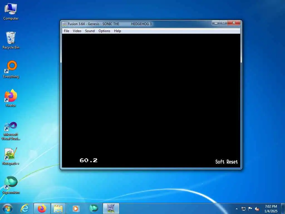The height and width of the screenshot is (214, 285).
Task: Open the Windows Start menu
Action: tap(8, 208)
